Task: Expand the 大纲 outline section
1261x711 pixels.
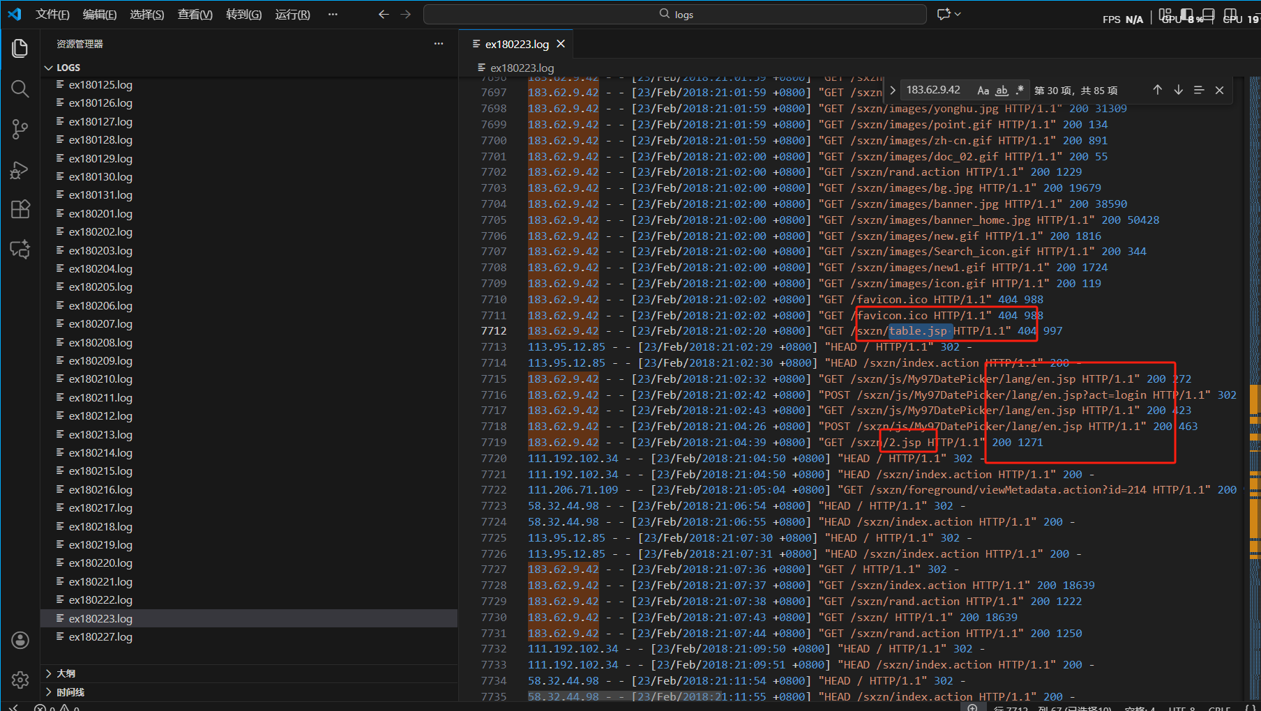Action: click(x=49, y=673)
